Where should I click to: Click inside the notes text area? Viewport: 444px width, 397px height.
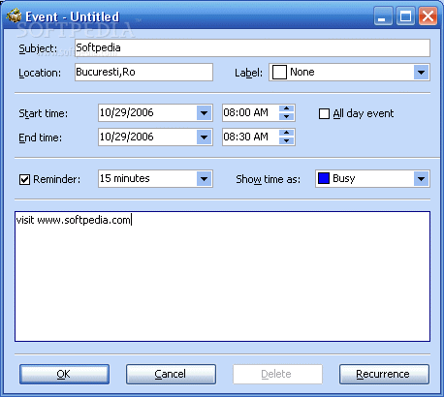coord(222,277)
